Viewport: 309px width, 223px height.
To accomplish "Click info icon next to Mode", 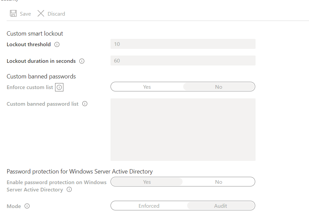I will coord(27,206).
